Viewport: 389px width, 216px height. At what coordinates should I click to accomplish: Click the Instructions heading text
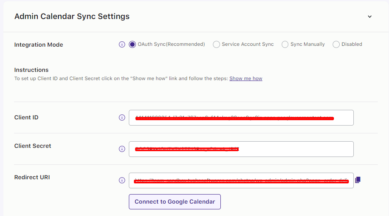coord(31,70)
